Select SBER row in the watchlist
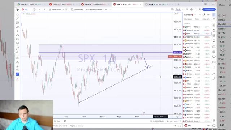 197,68
